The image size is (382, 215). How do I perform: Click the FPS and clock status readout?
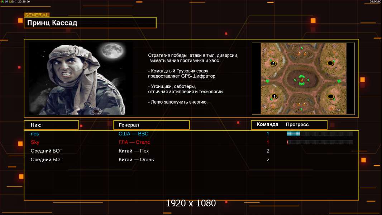coord(15,1)
